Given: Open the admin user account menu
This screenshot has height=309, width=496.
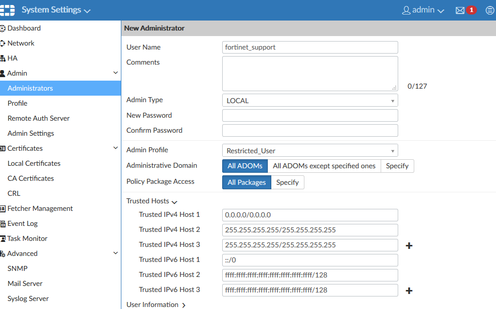Looking at the screenshot, I should (x=423, y=11).
